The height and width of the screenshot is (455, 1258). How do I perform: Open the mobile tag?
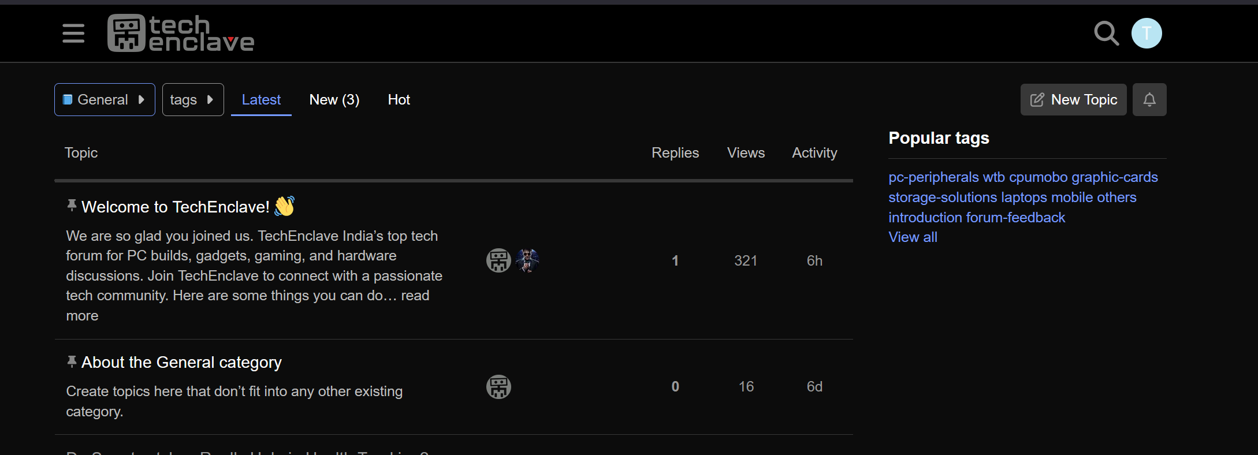click(1072, 197)
